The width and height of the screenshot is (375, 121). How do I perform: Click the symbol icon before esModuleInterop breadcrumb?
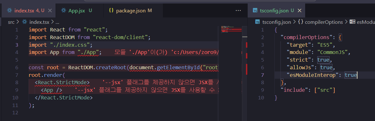(352, 22)
